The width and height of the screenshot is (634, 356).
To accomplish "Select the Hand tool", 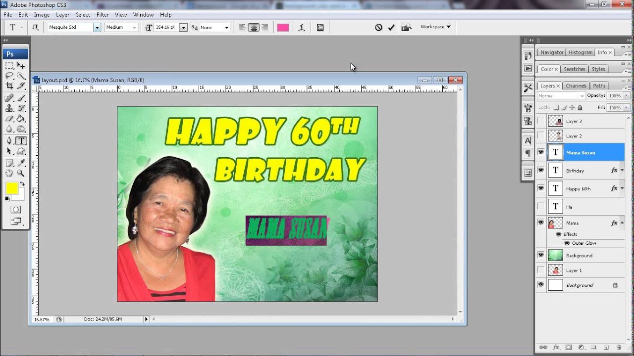I will (x=9, y=174).
